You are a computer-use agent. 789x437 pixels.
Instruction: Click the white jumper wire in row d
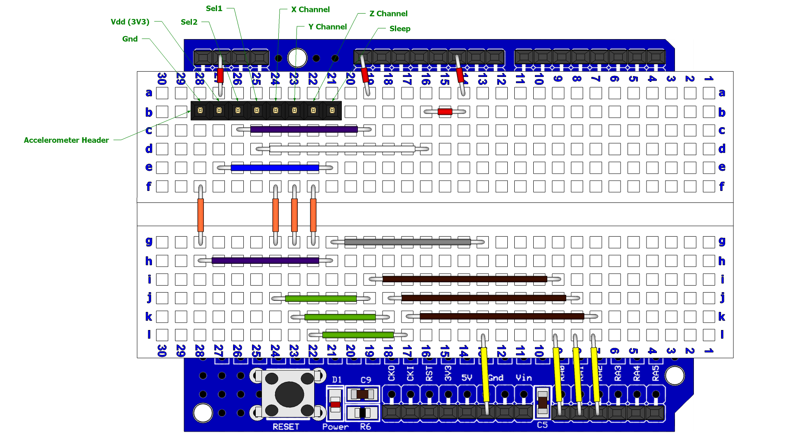coord(342,149)
